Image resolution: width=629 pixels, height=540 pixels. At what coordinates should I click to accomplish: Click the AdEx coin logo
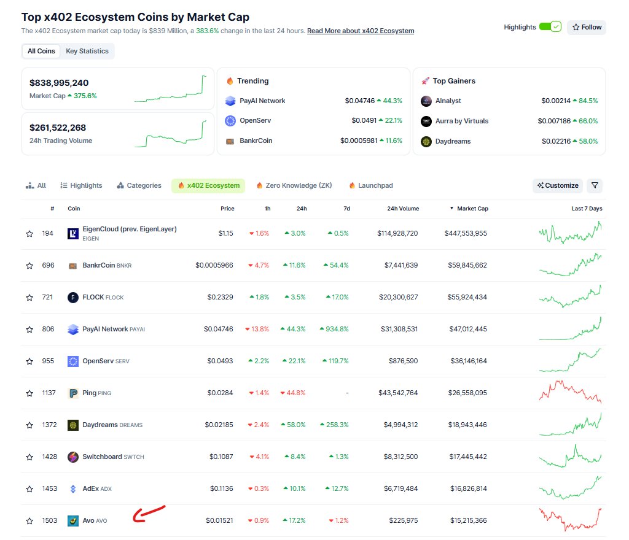pyautogui.click(x=73, y=488)
